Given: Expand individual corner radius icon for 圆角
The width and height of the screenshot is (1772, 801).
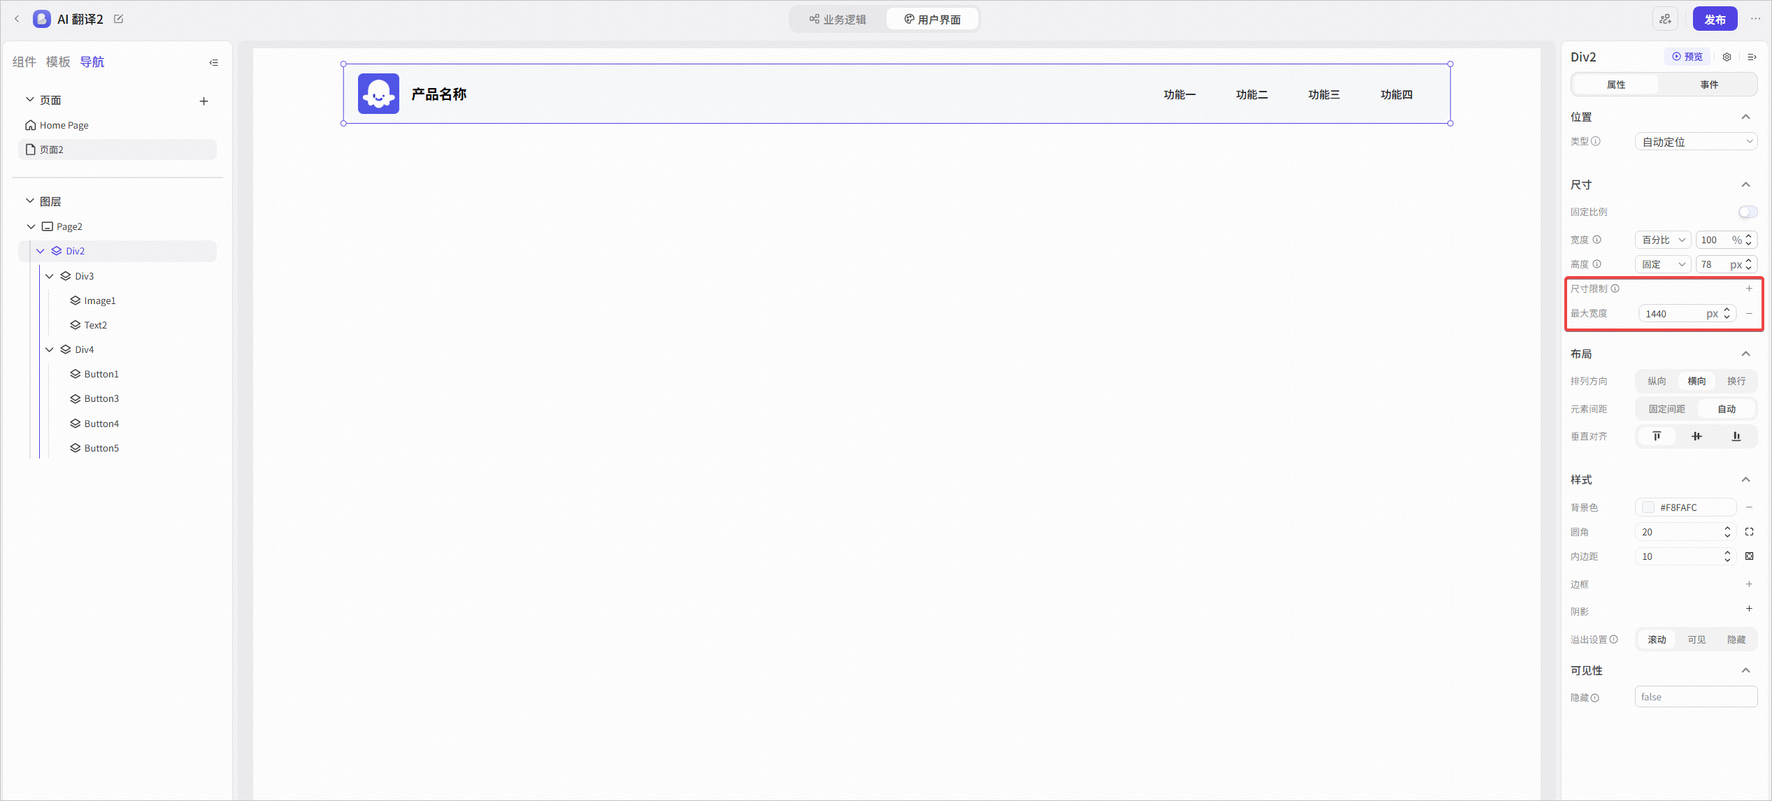Looking at the screenshot, I should (x=1749, y=532).
